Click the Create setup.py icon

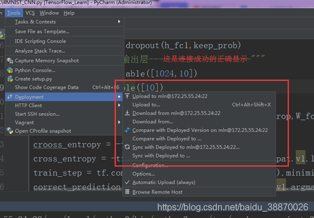(x=10, y=79)
